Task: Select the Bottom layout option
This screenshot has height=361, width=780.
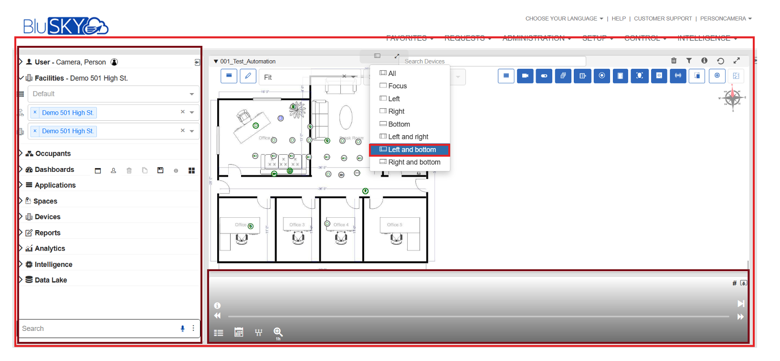Action: point(410,124)
